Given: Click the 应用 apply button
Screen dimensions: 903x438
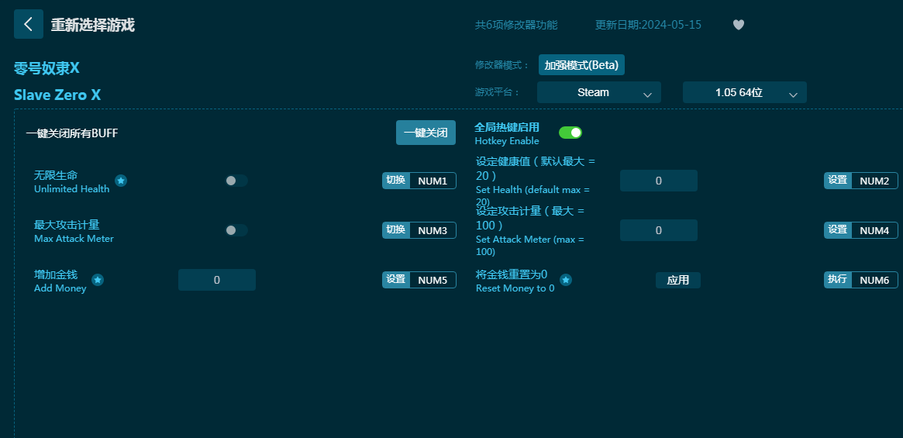Looking at the screenshot, I should click(x=677, y=280).
